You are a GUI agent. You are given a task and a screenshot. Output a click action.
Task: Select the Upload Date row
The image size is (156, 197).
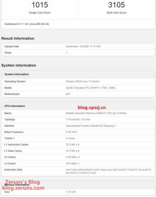(78, 47)
